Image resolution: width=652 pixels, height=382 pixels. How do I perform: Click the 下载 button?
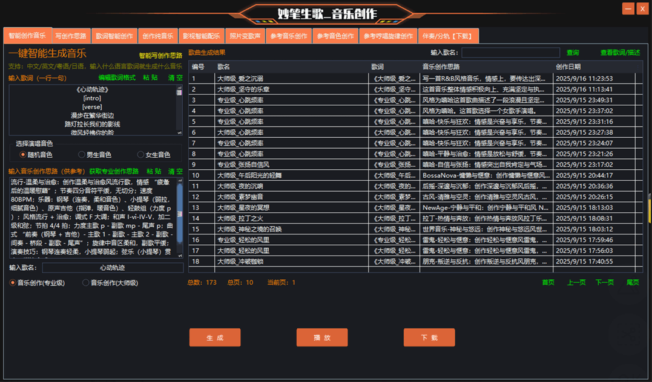pos(429,338)
